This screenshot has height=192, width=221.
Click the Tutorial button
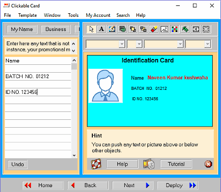tap(176, 164)
